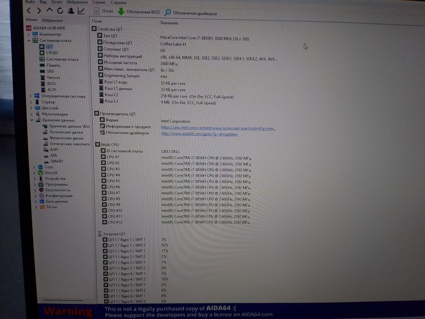The height and width of the screenshot is (319, 425).
Task: Click the База данных icon
Action: point(42,201)
